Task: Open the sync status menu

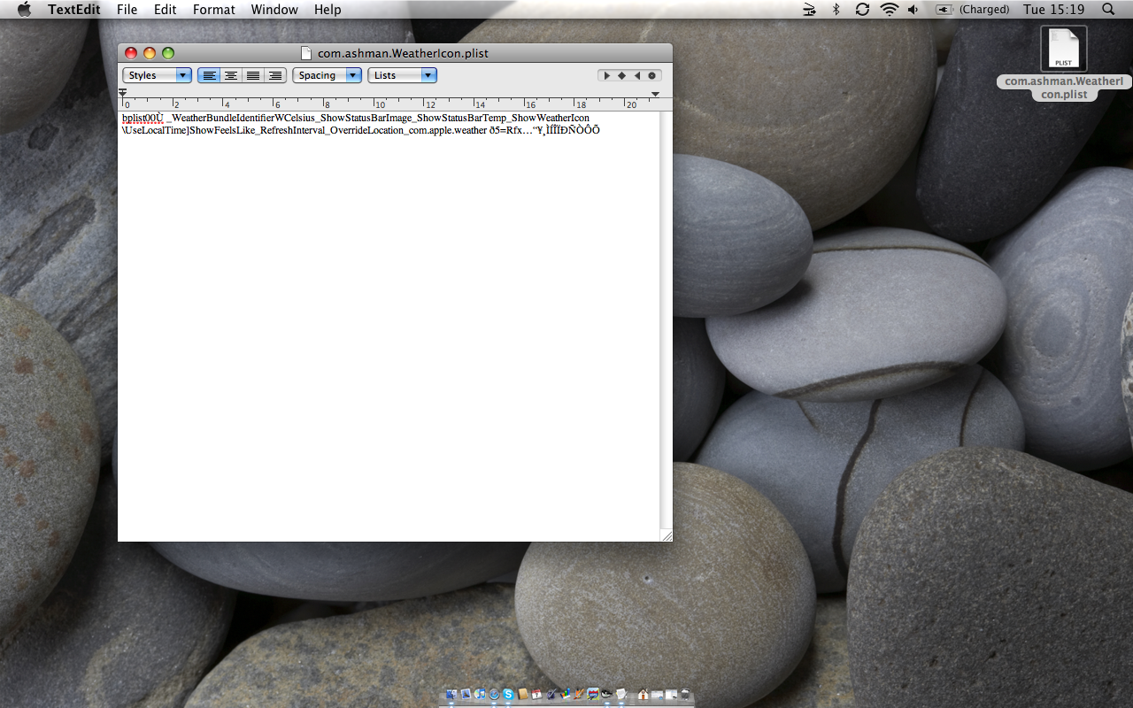Action: point(862,10)
